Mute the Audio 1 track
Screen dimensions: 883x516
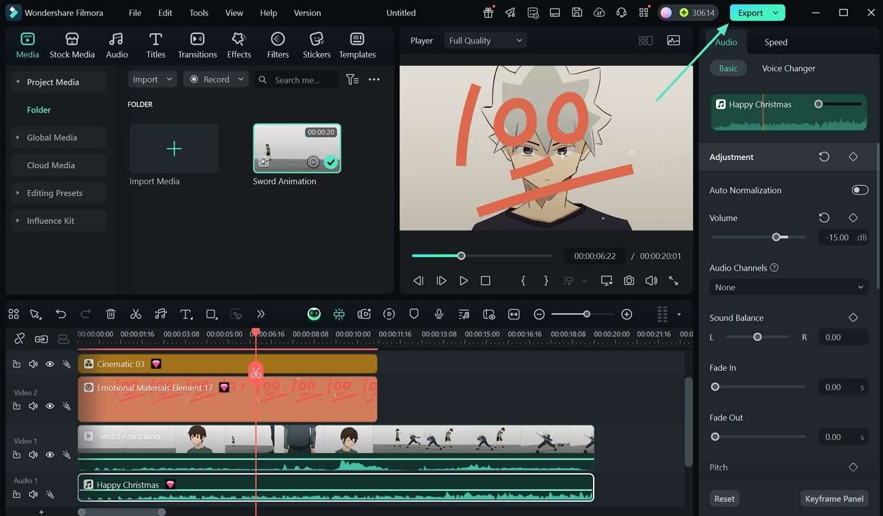click(x=33, y=494)
